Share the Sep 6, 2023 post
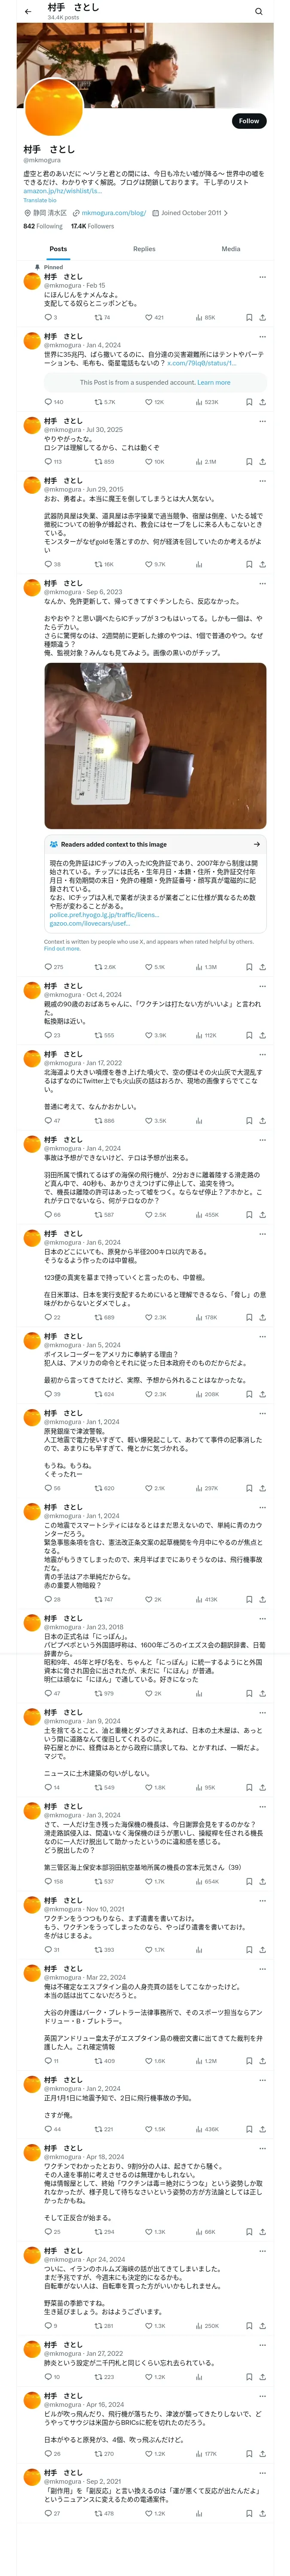Image resolution: width=290 pixels, height=2576 pixels. click(x=262, y=967)
